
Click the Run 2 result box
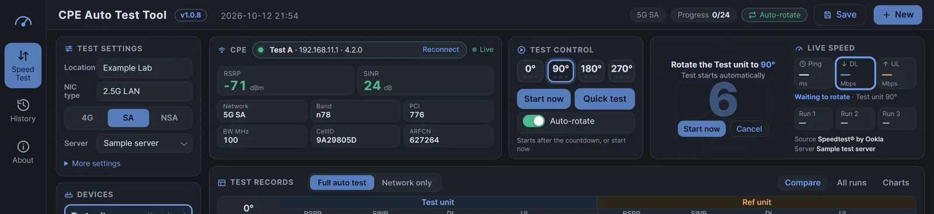[x=855, y=118]
